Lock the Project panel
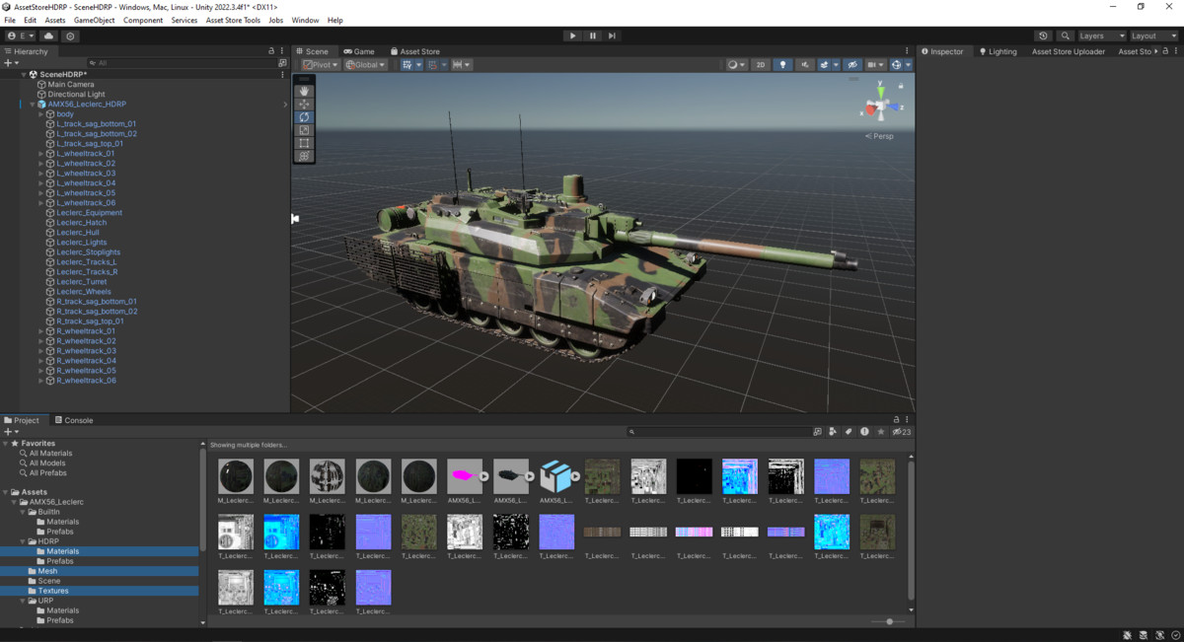Image resolution: width=1184 pixels, height=642 pixels. point(896,419)
